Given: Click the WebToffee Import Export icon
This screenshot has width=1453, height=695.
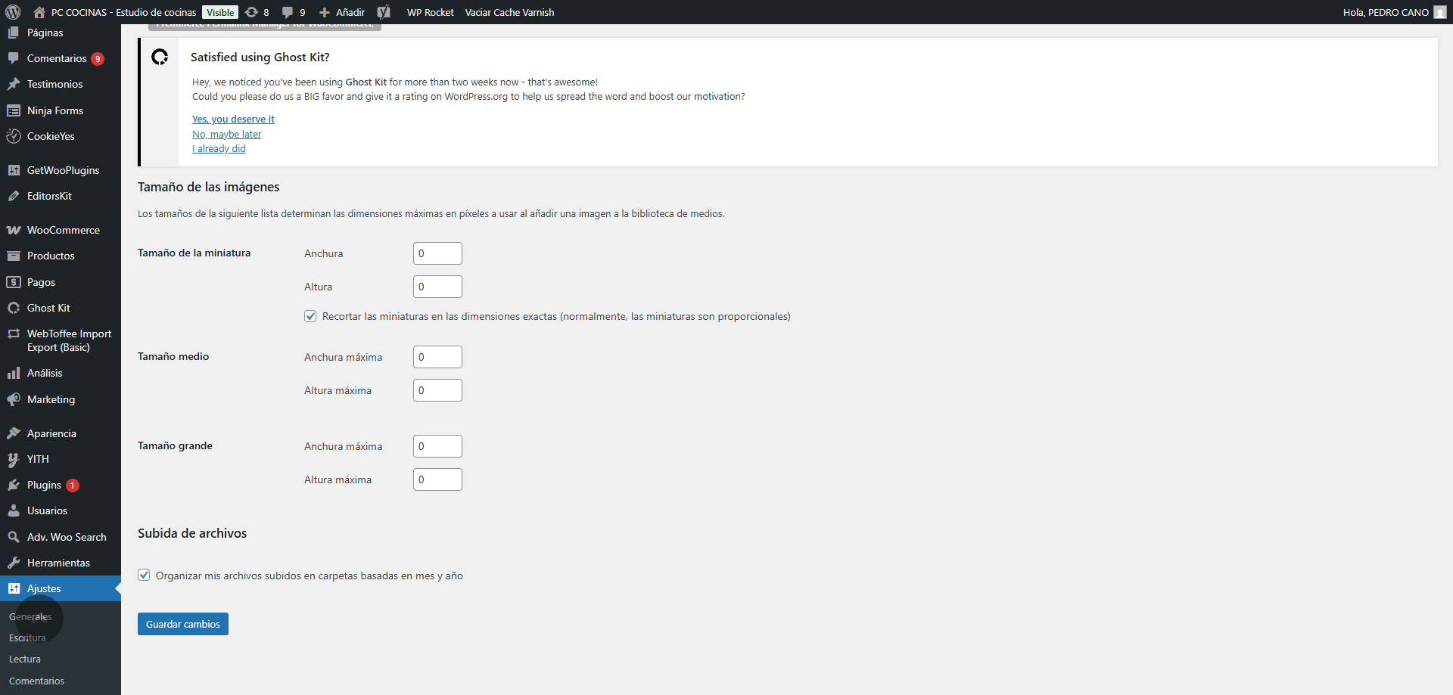Looking at the screenshot, I should click(14, 334).
